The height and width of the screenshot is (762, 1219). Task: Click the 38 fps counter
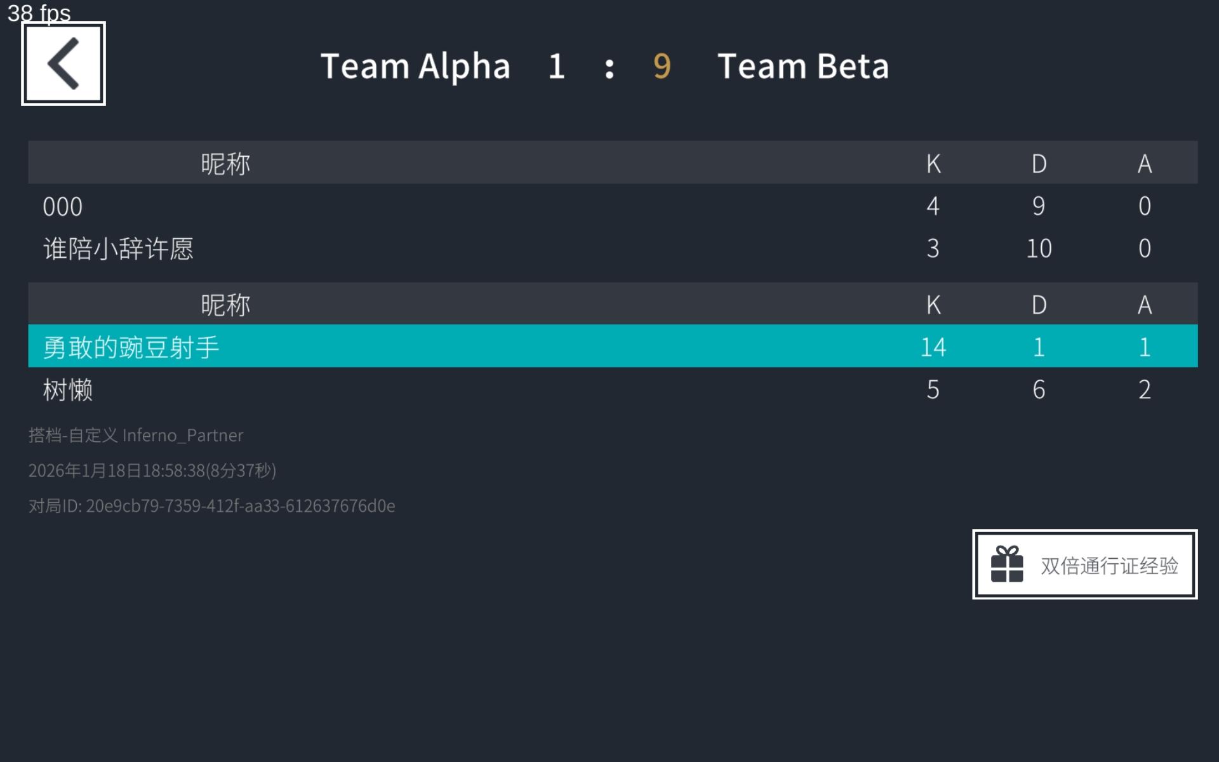(x=39, y=13)
